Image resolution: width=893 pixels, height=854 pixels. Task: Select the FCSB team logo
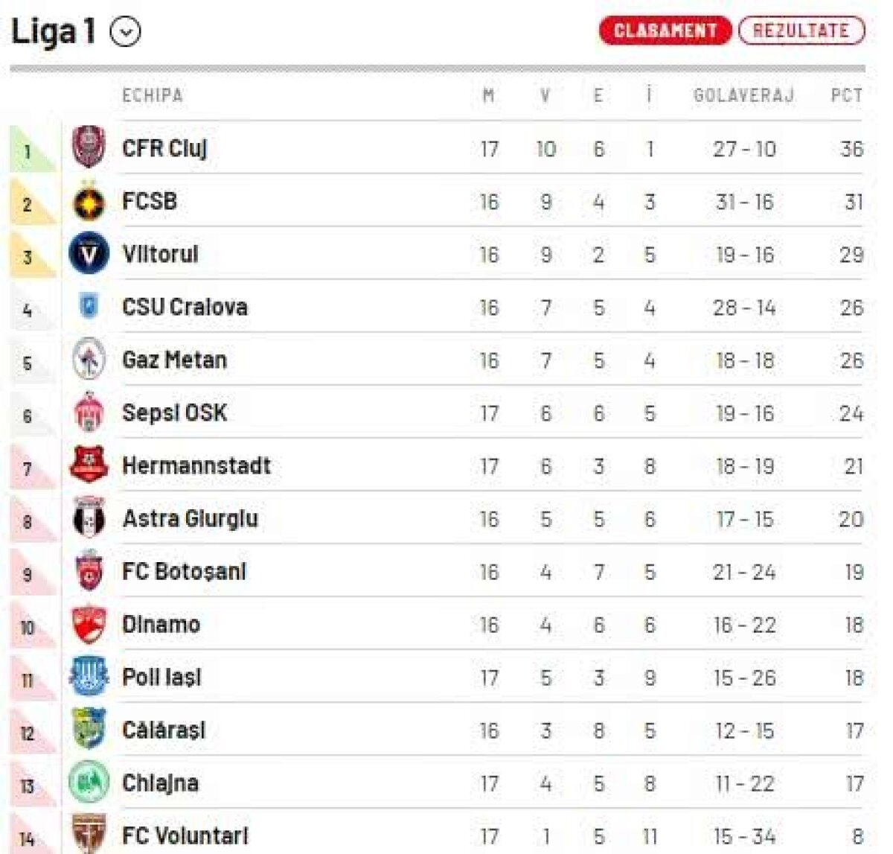coord(89,201)
